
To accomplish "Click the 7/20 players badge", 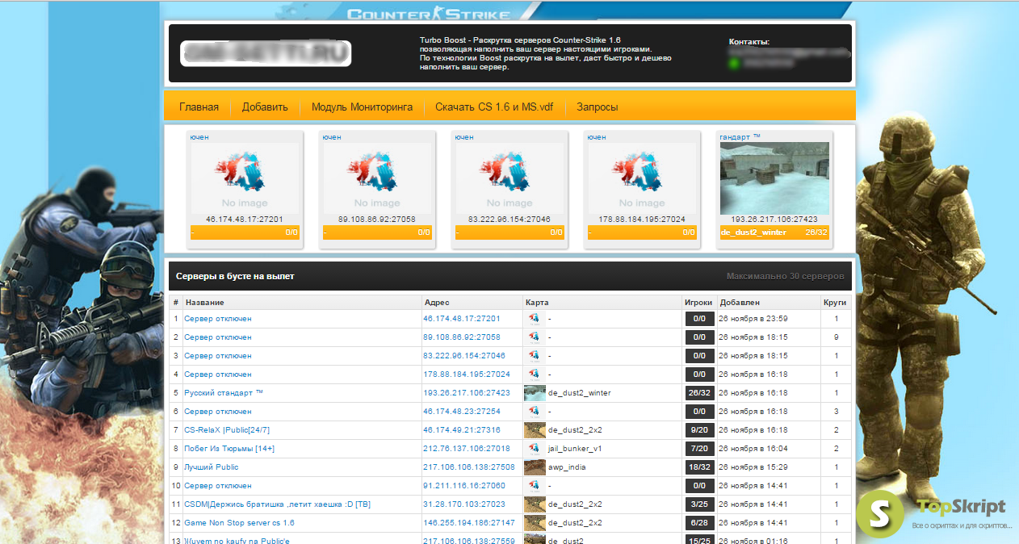I will (x=699, y=449).
